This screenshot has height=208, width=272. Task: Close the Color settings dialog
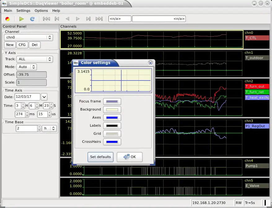click(150, 63)
